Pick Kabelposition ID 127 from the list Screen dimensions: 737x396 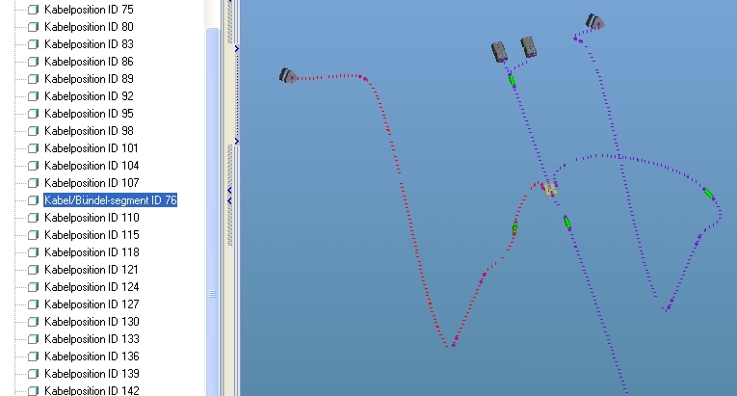pos(92,304)
